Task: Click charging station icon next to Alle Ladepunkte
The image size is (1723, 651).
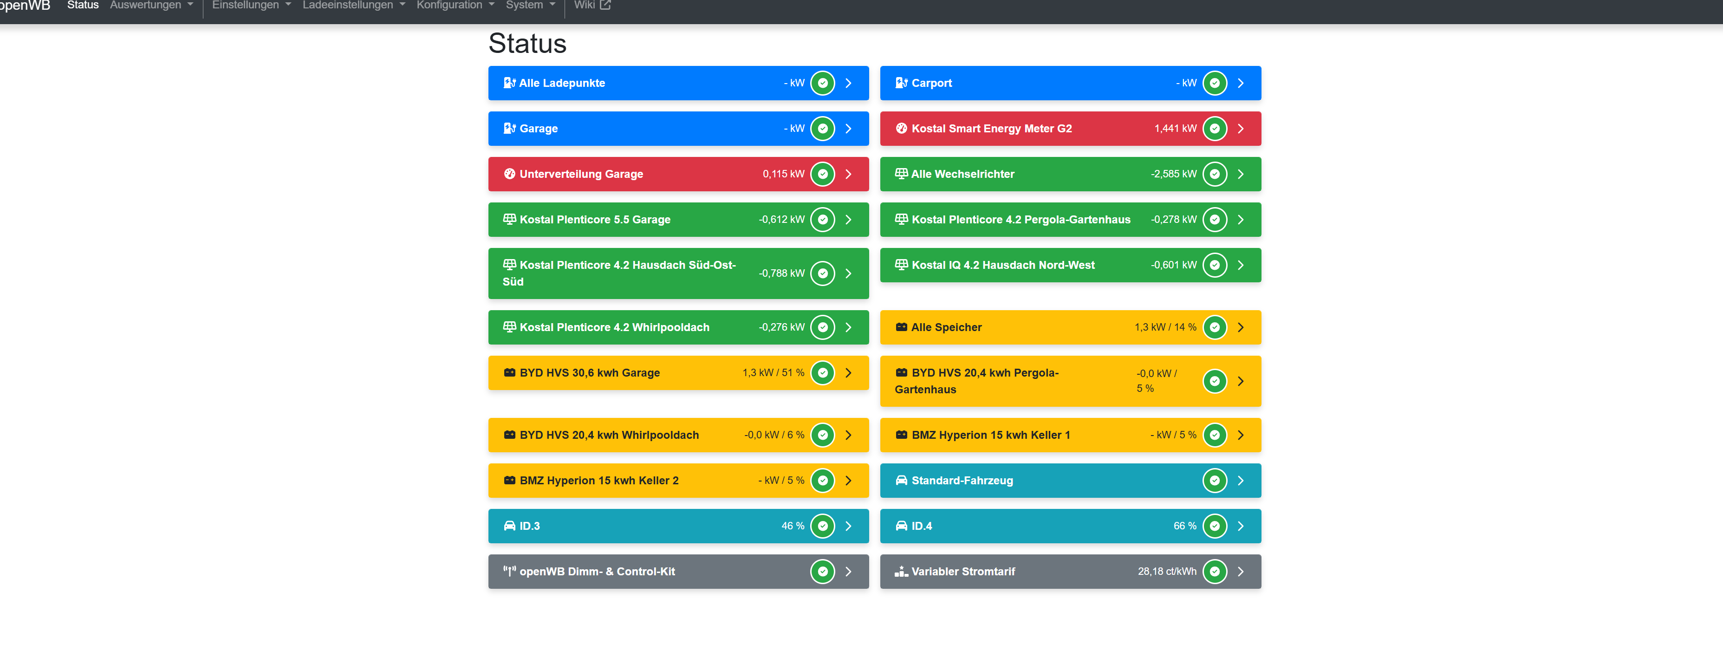Action: coord(509,83)
